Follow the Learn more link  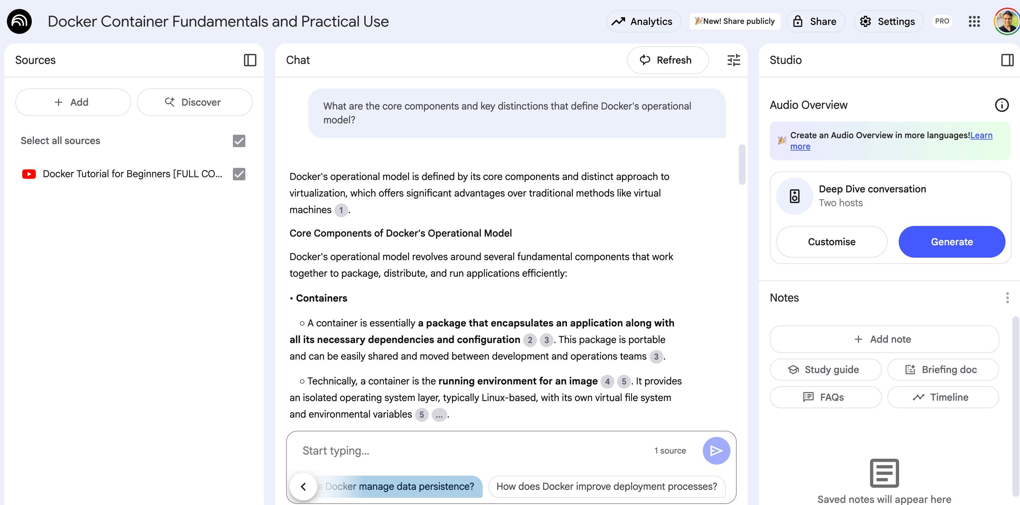coord(981,135)
